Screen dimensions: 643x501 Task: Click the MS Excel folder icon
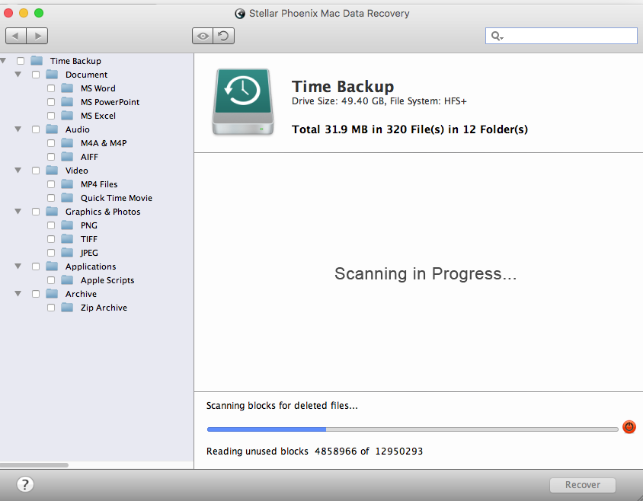pyautogui.click(x=67, y=116)
